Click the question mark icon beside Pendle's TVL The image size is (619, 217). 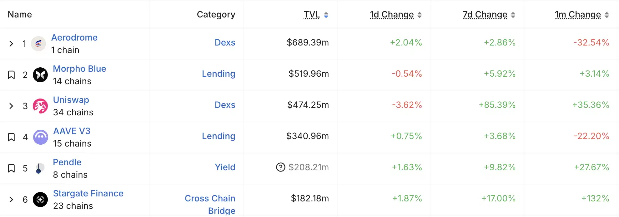click(x=280, y=167)
